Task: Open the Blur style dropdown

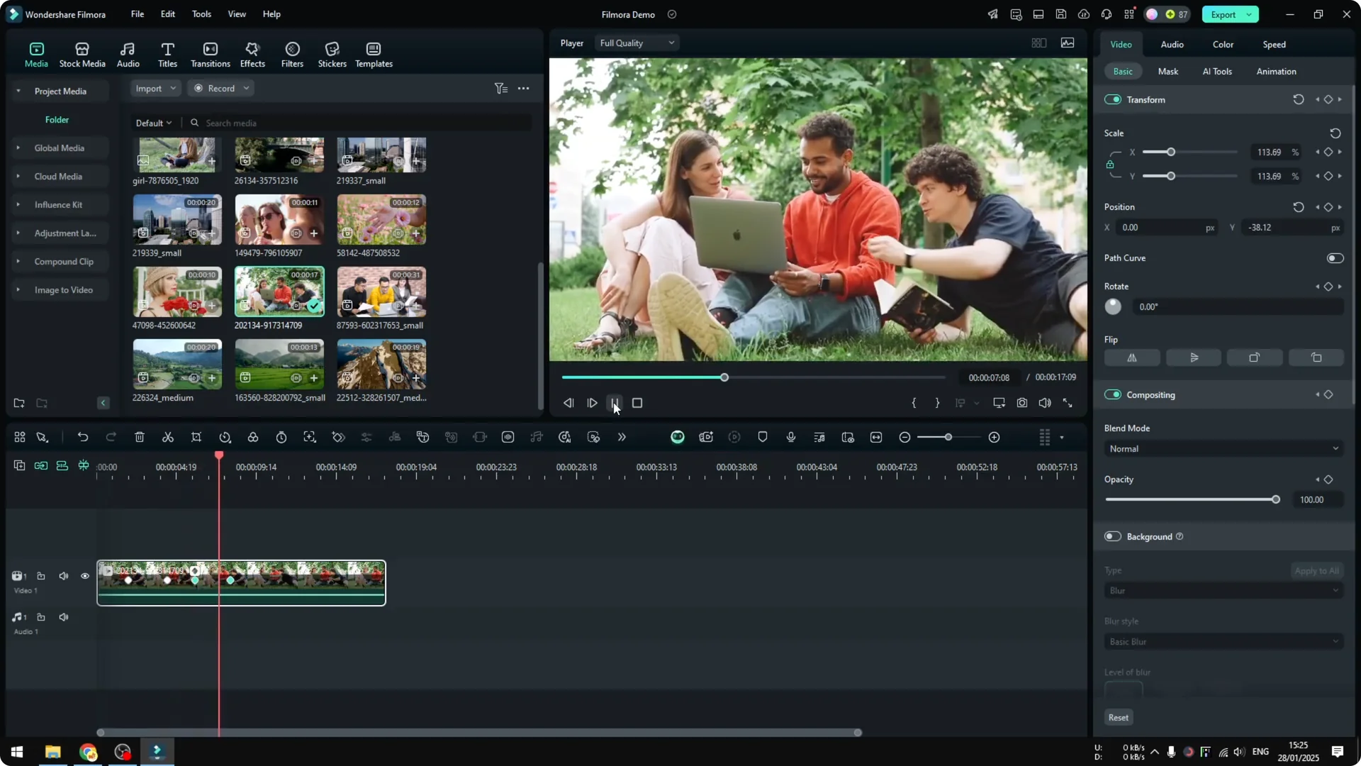Action: (1222, 641)
